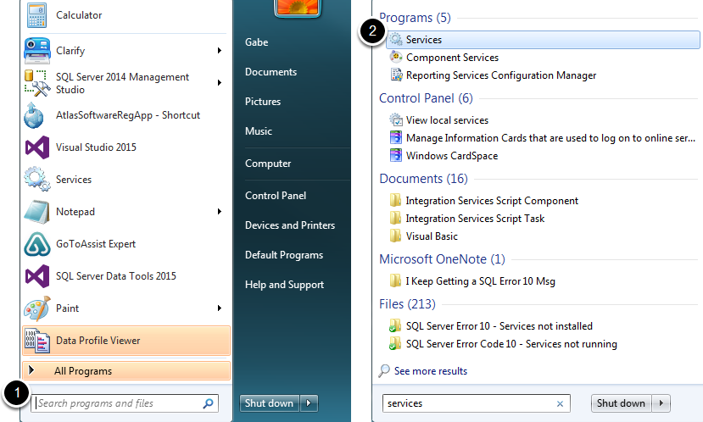703x422 pixels.
Task: Open Pictures from the start menu
Action: click(x=263, y=102)
